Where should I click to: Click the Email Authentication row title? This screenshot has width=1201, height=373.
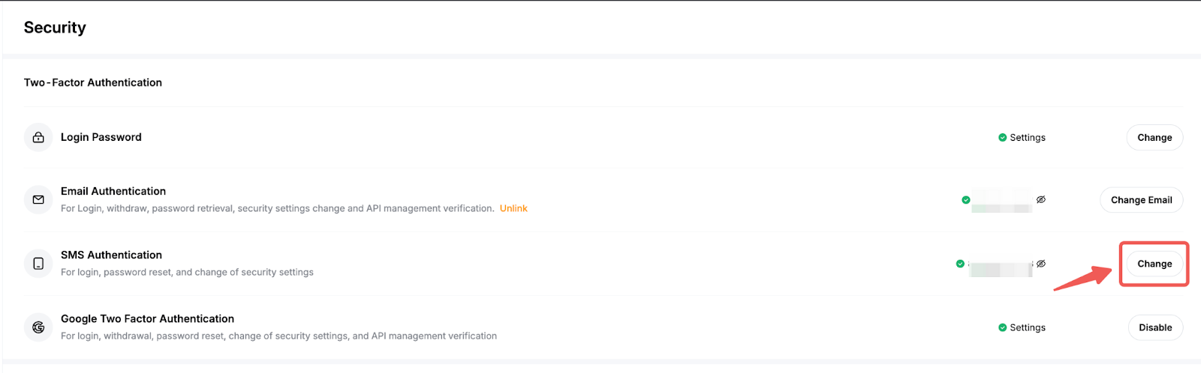tap(113, 191)
